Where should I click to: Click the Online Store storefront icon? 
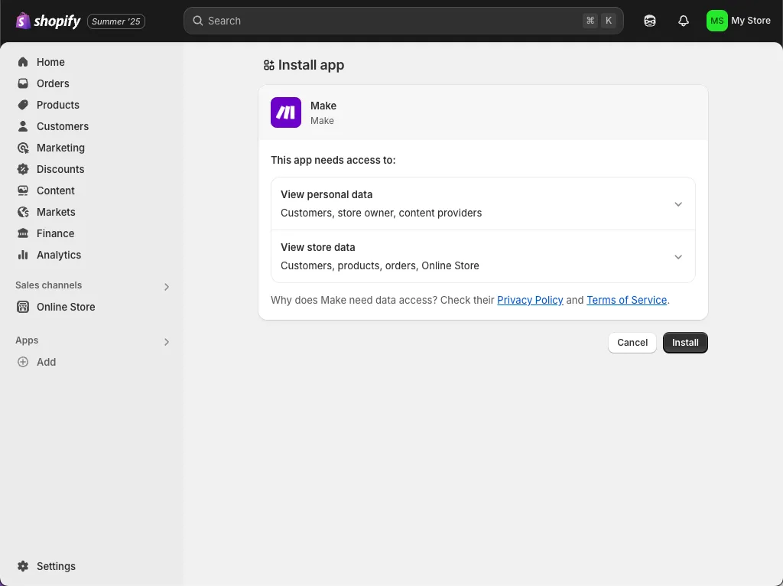coord(23,307)
